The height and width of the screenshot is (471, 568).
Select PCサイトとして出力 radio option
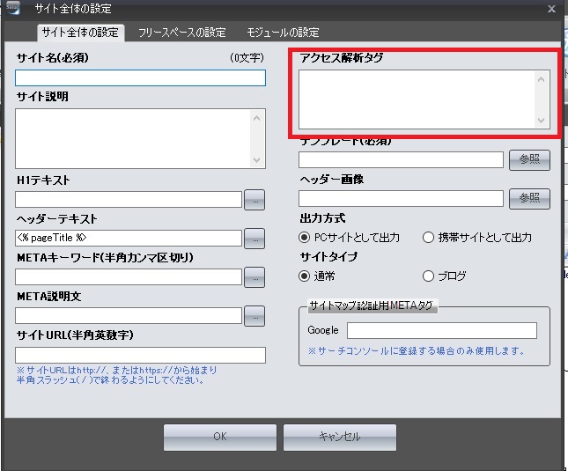click(x=305, y=237)
